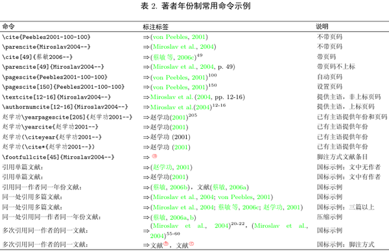Click the 国标示例：脚注方式 description
Viewport: 389px width, 251px height.
pos(346,245)
